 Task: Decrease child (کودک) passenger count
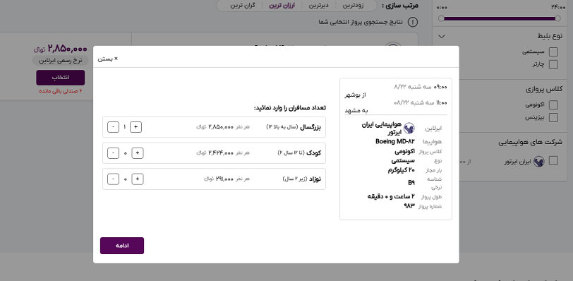[113, 153]
